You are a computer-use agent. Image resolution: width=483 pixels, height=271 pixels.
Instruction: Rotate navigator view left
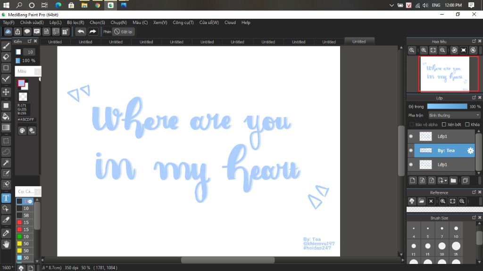point(454,50)
